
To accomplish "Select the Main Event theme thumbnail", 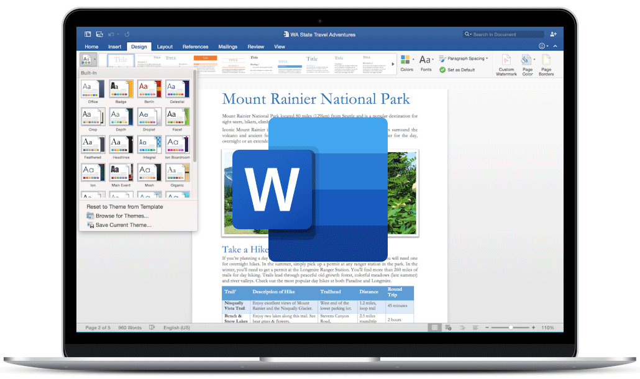I will [x=121, y=172].
